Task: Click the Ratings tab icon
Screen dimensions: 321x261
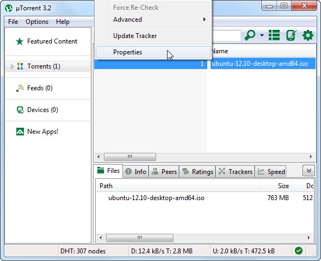Action: [x=186, y=171]
